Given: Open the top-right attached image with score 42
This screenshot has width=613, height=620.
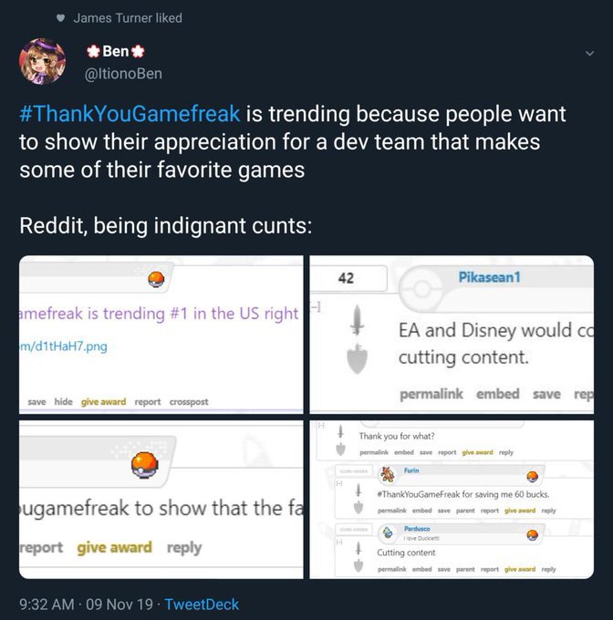Looking at the screenshot, I should 452,334.
